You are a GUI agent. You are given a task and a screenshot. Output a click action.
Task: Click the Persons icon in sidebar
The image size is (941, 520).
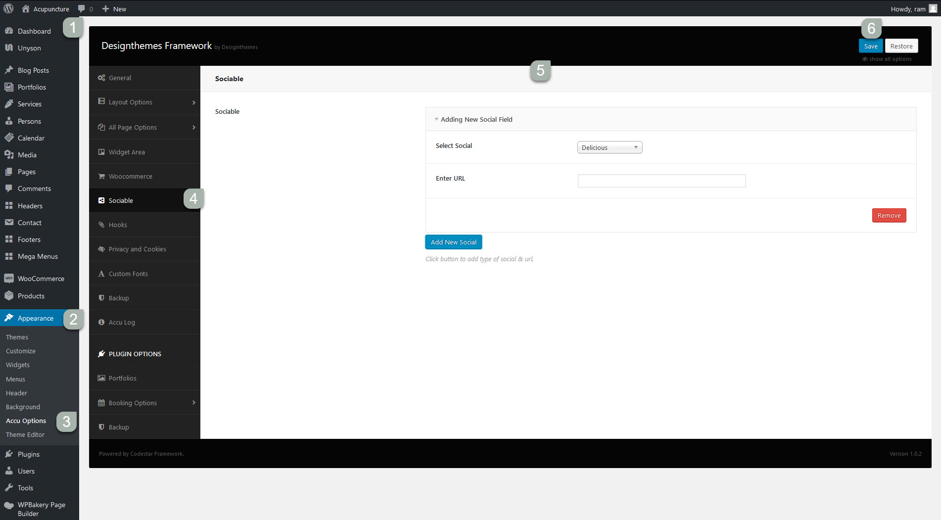(9, 121)
